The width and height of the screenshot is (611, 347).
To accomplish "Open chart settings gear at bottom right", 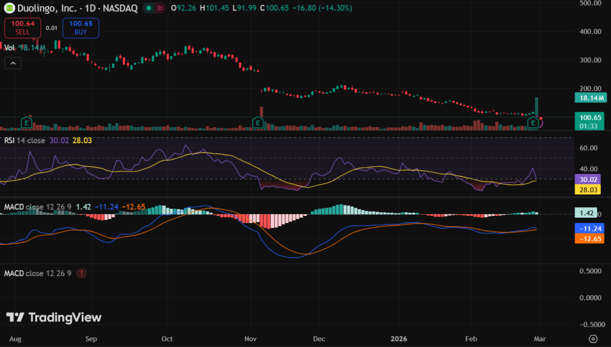I will pos(593,339).
